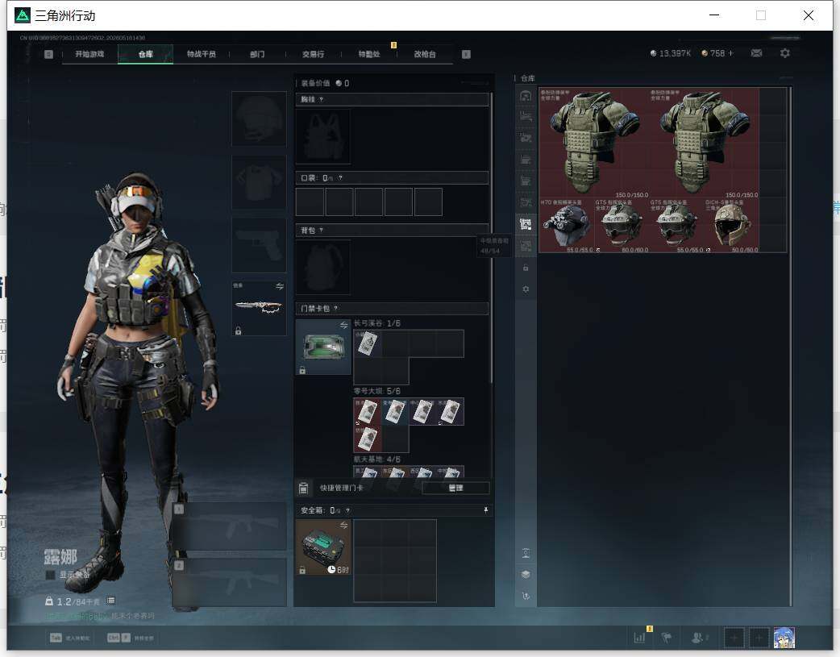Image resolution: width=840 pixels, height=657 pixels.
Task: Select the safe box item with 6时 timer
Action: pos(323,547)
